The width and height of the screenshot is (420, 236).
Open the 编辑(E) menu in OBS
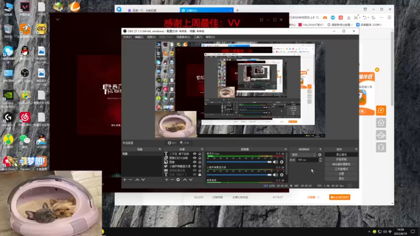coord(139,37)
